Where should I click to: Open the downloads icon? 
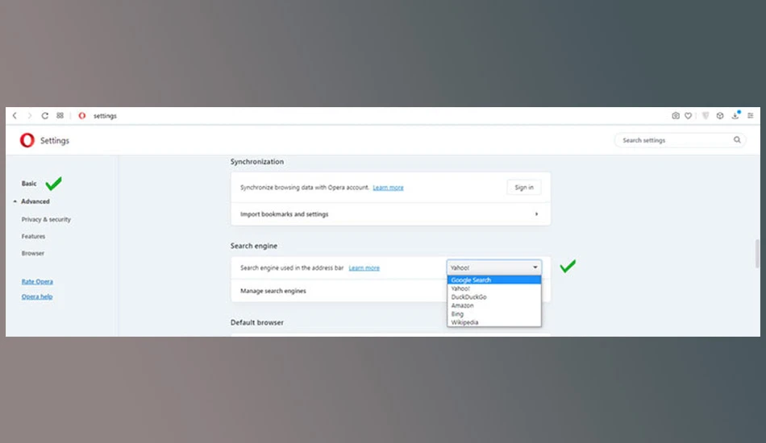pos(735,116)
